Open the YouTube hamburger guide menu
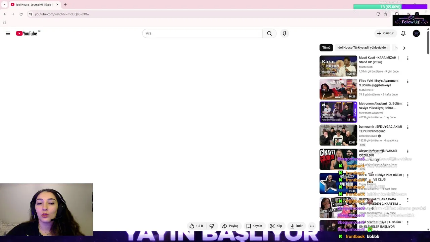The image size is (430, 242). [8, 33]
